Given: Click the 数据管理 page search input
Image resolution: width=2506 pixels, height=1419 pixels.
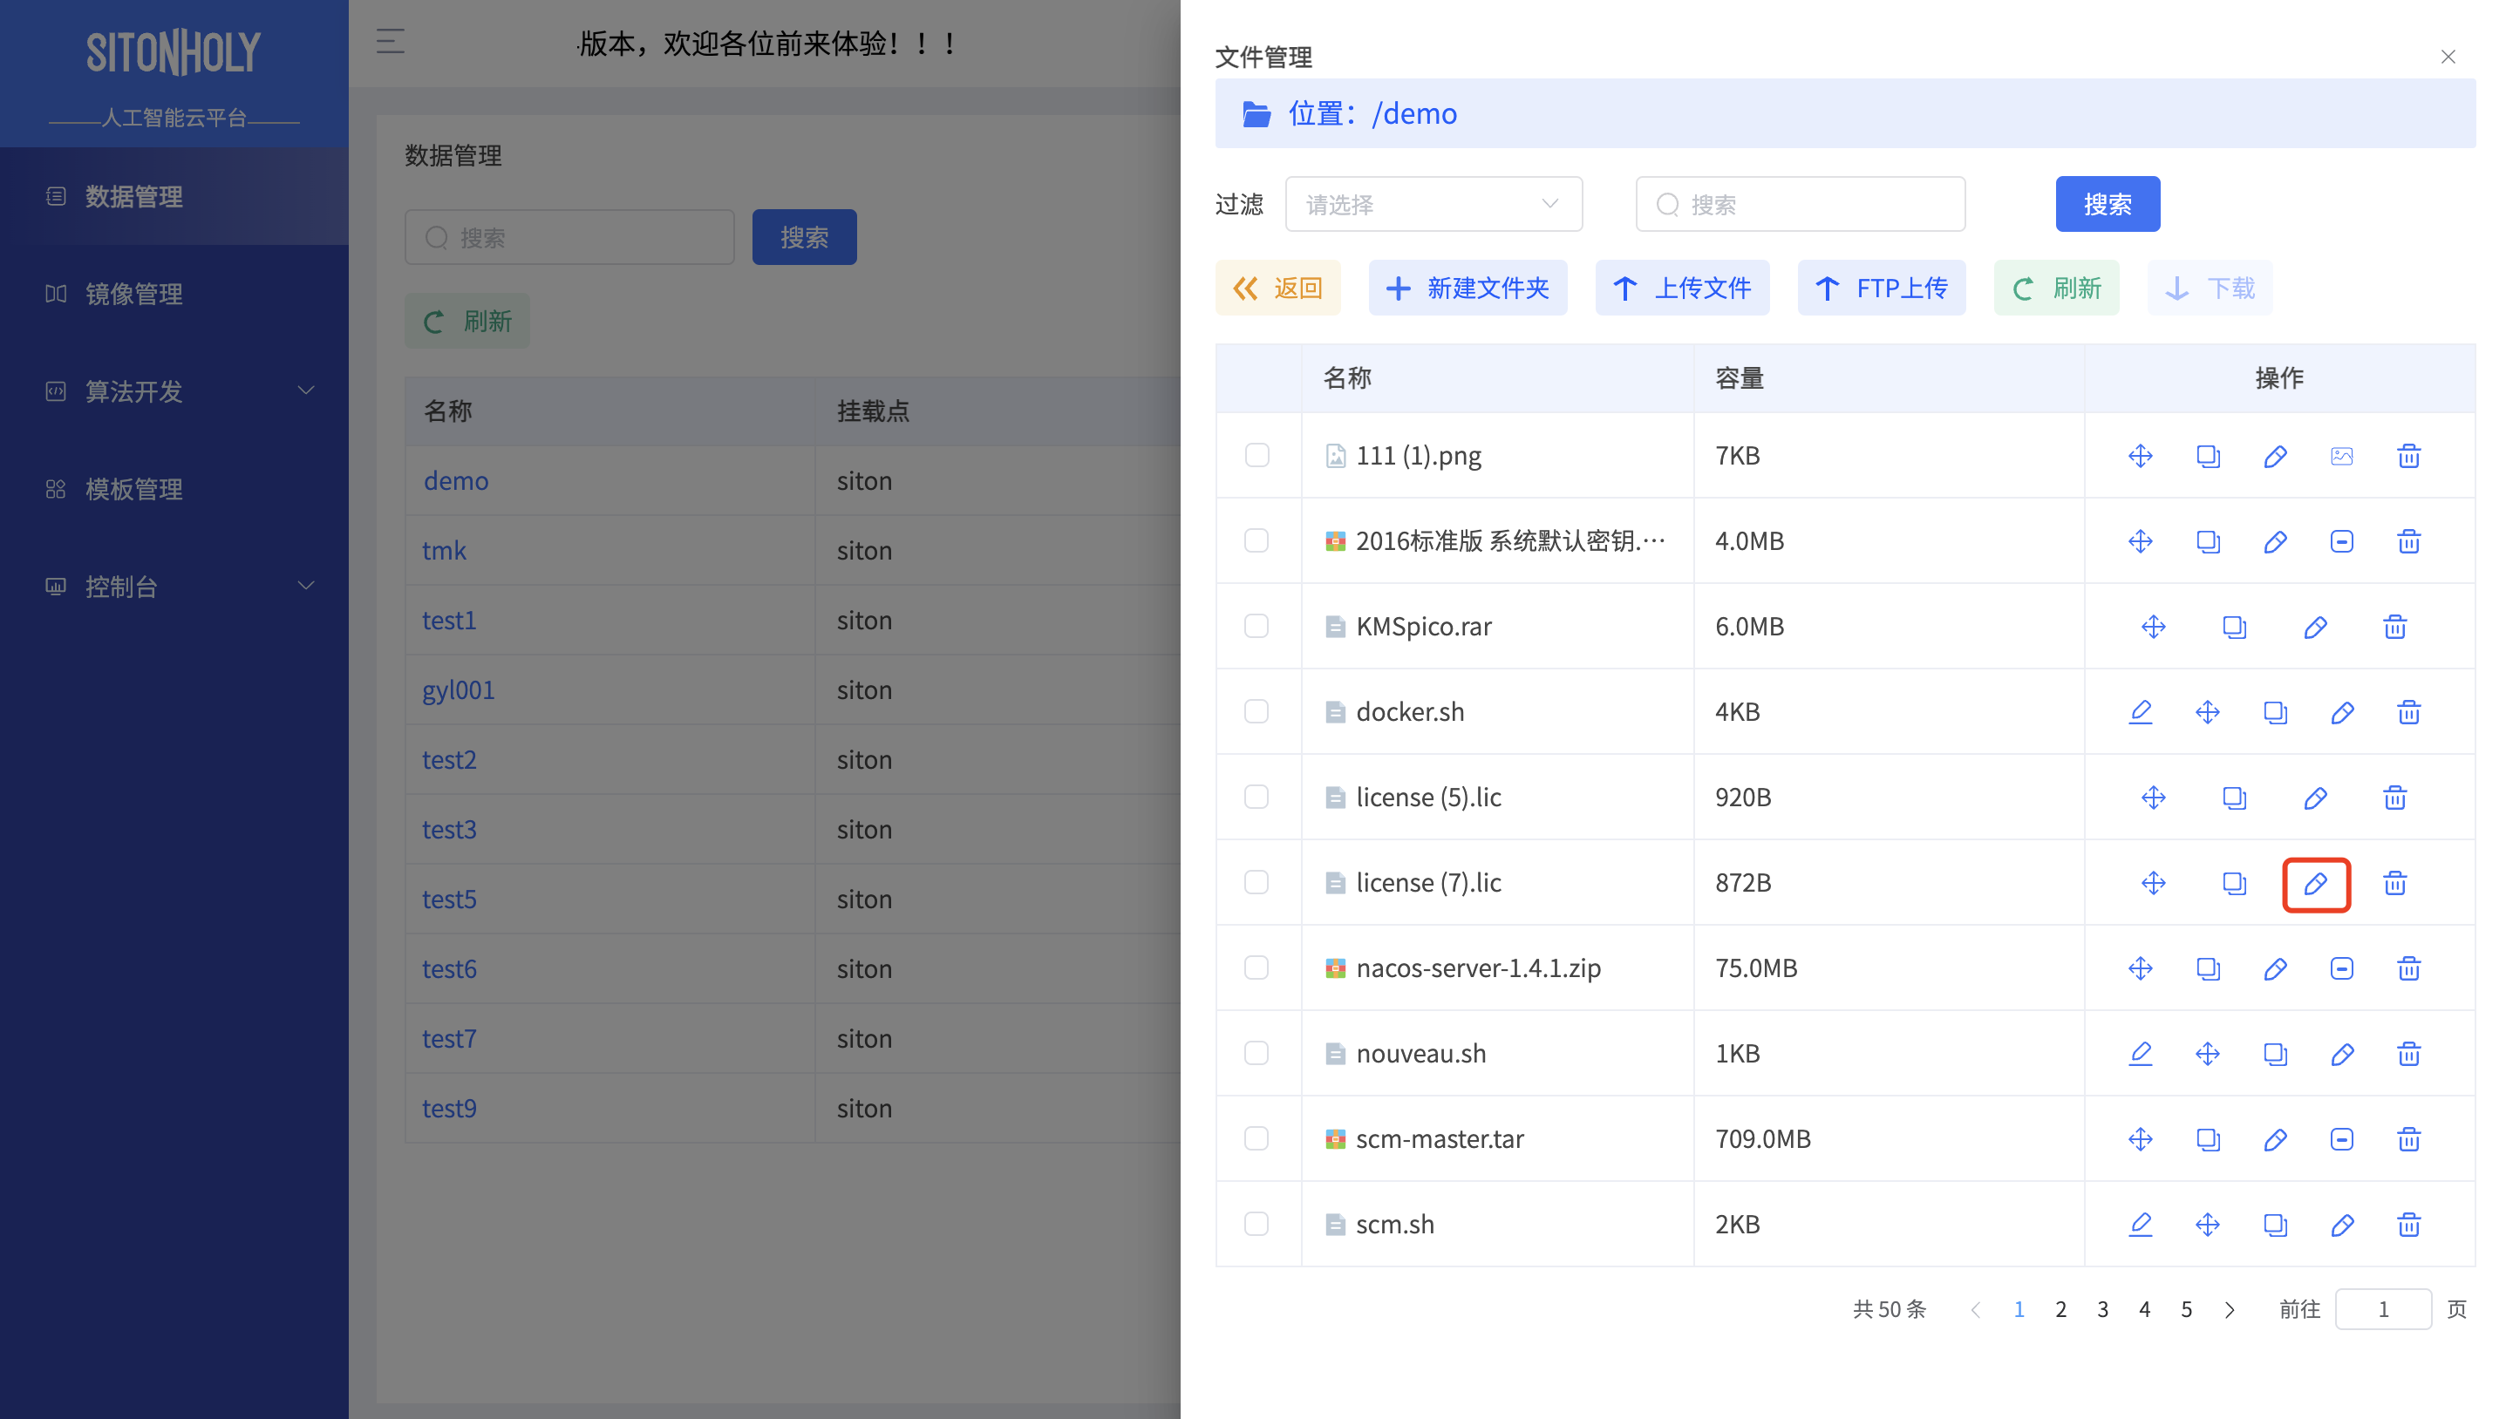Looking at the screenshot, I should [x=569, y=237].
